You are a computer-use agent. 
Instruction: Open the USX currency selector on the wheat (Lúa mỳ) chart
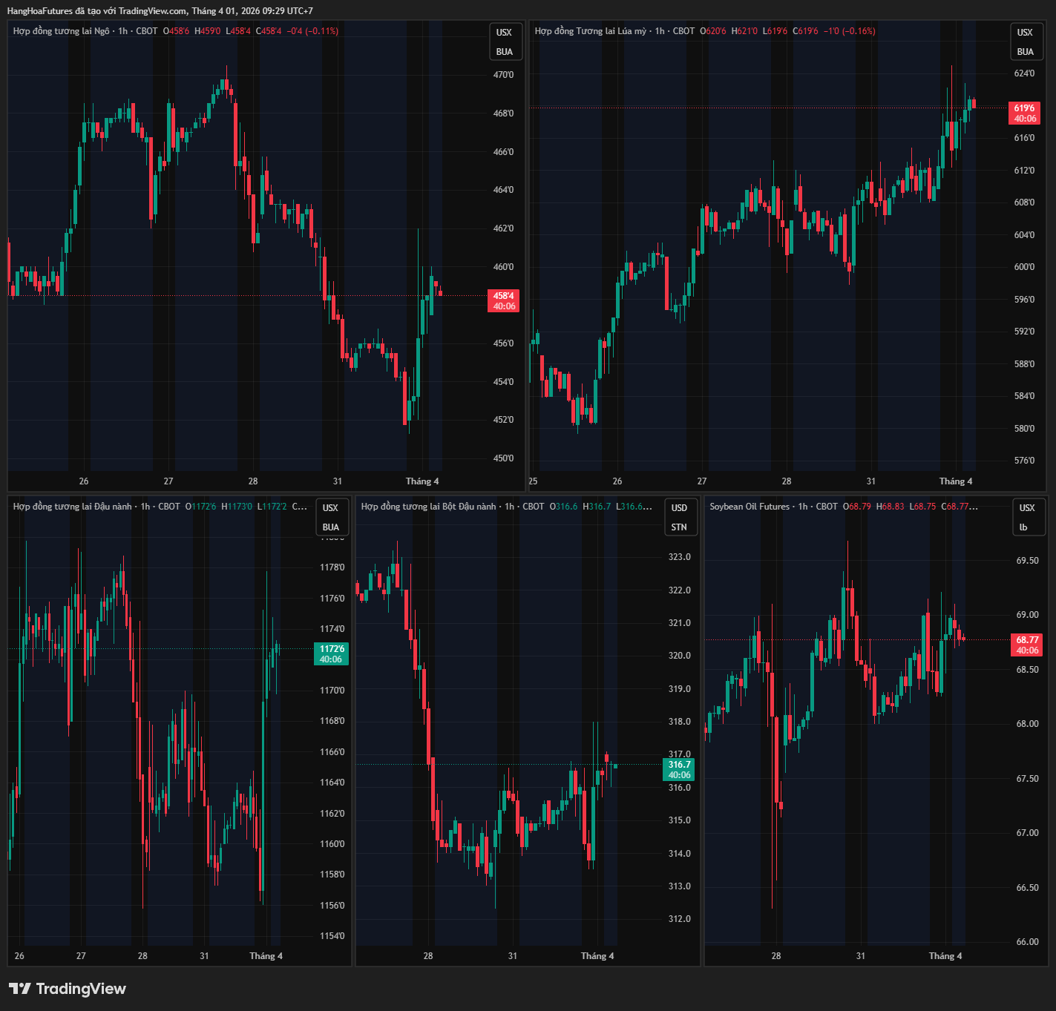[1025, 33]
